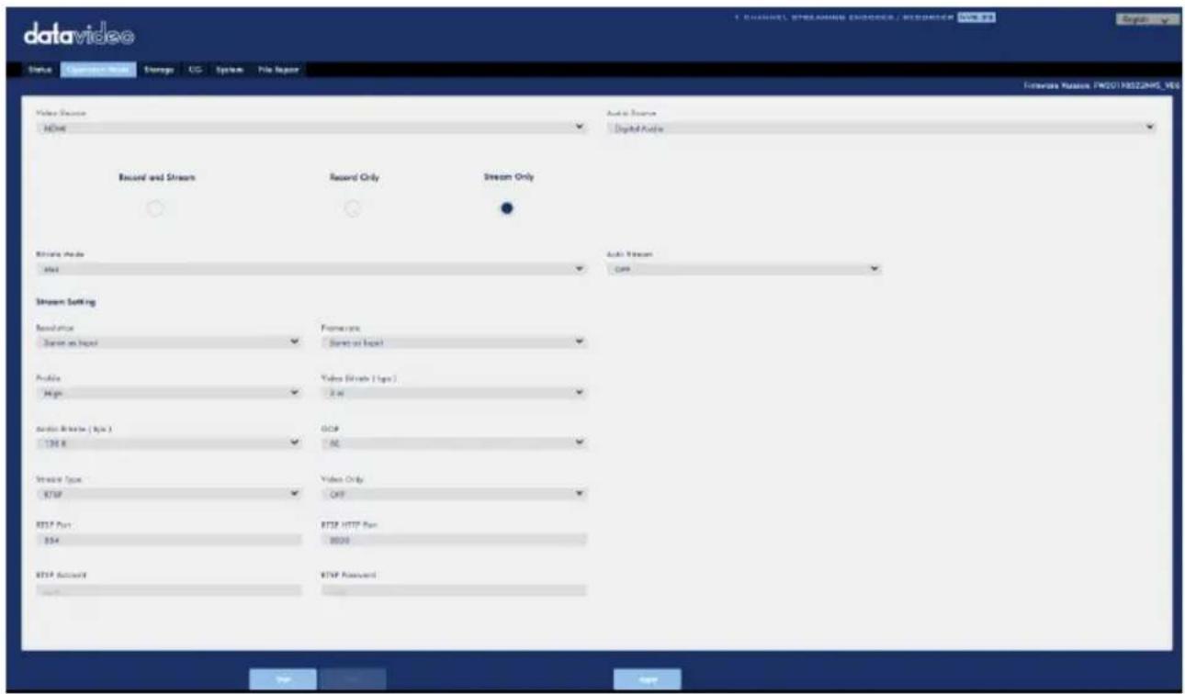The image size is (1185, 694).
Task: Open the Storage tab
Action: point(160,70)
